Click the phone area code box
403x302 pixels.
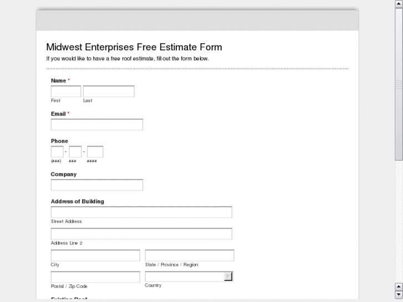pos(57,152)
